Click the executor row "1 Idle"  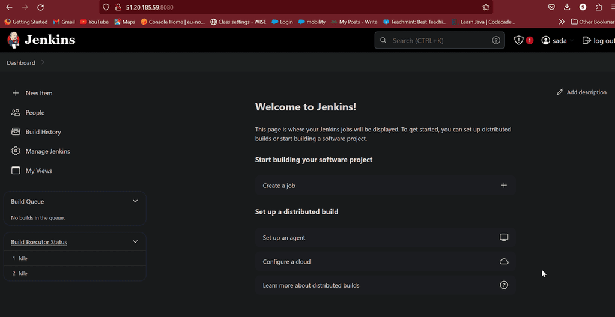coord(75,258)
